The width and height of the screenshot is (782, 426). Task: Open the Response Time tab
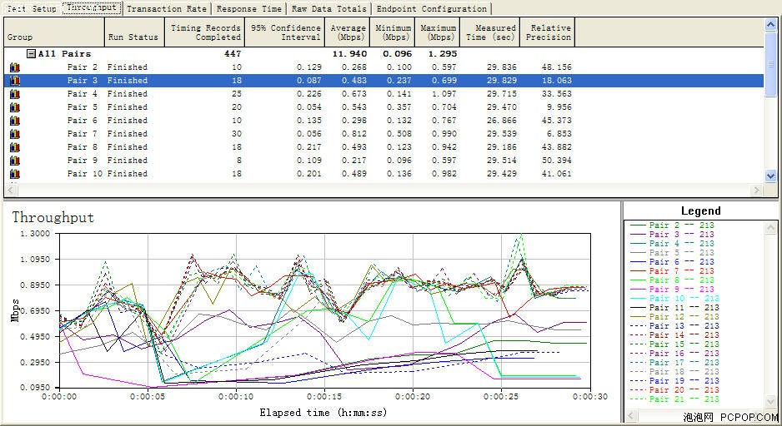point(249,8)
